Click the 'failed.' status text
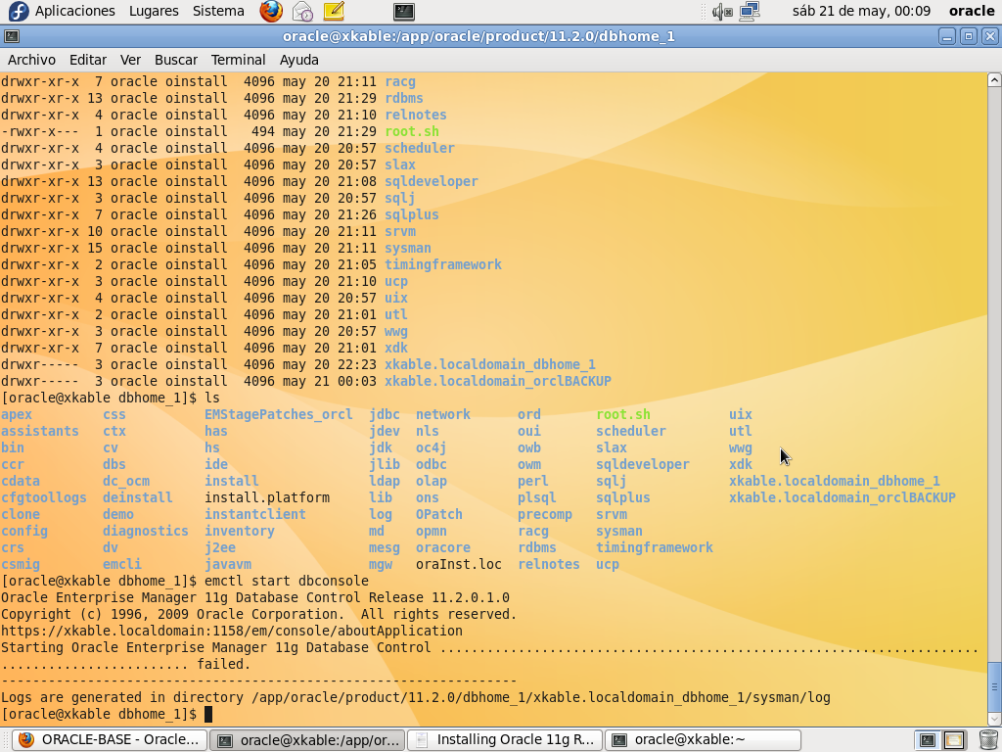 pos(224,664)
